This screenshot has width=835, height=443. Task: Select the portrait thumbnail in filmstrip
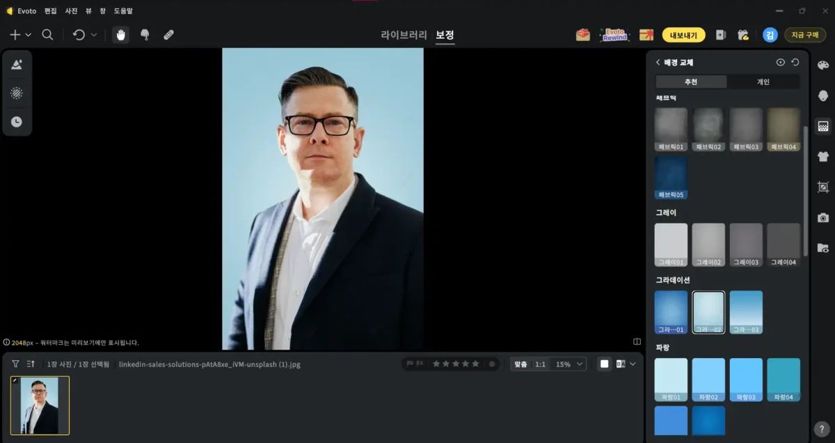40,405
